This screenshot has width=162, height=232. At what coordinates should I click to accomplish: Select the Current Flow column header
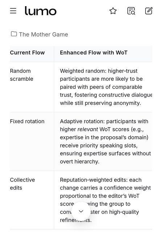(x=28, y=53)
